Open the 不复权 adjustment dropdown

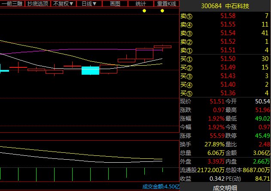63,3
